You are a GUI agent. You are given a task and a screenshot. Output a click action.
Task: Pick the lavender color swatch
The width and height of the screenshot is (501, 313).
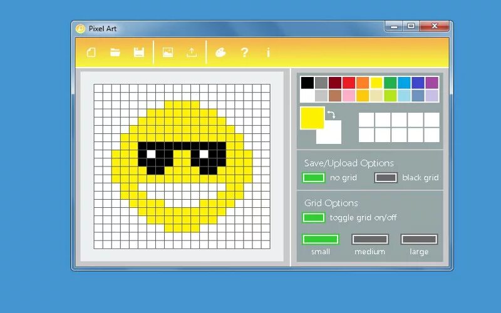432,96
